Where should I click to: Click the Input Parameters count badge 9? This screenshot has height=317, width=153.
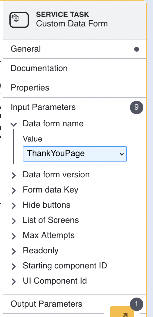pos(137,107)
